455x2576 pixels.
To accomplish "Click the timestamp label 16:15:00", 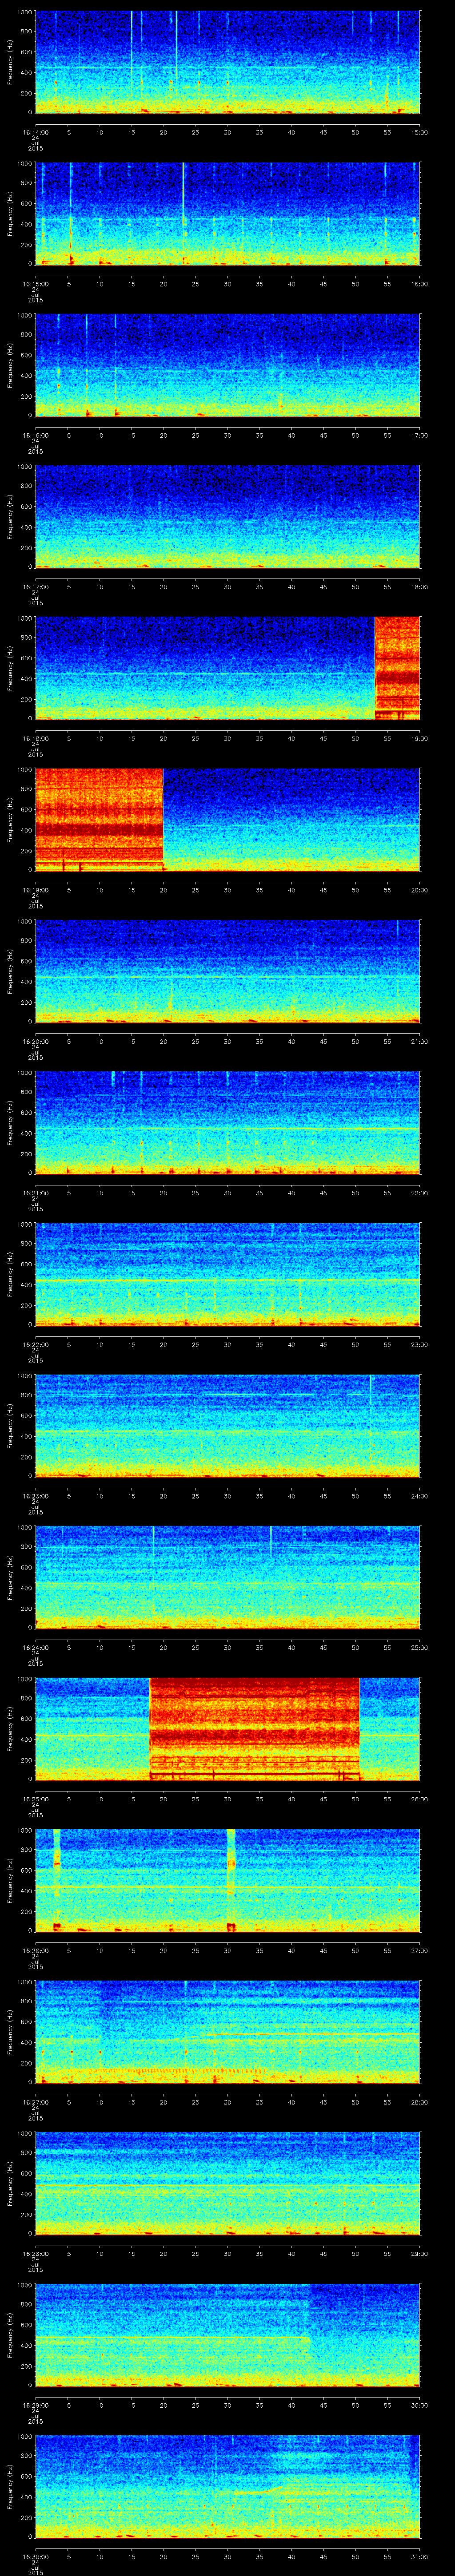I will pyautogui.click(x=35, y=284).
